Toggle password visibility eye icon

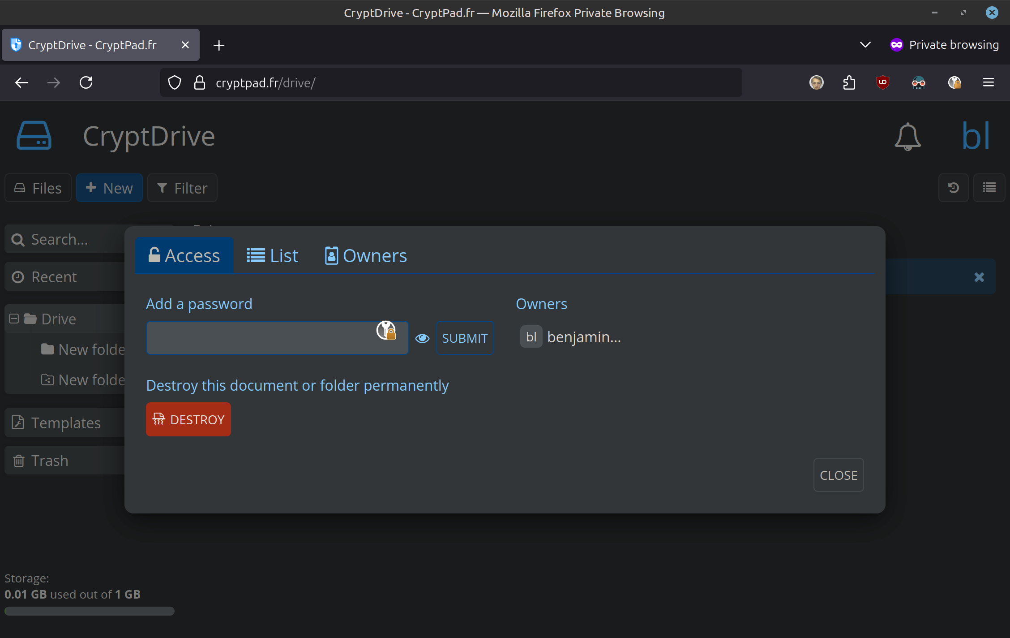click(422, 338)
